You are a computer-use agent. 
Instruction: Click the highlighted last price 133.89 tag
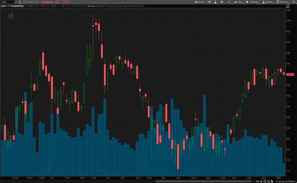pos(290,74)
